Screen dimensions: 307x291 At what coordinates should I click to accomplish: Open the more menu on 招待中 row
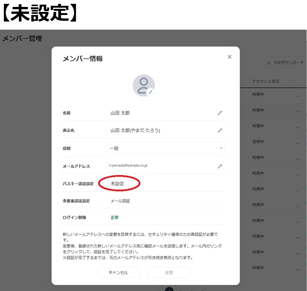(298, 143)
